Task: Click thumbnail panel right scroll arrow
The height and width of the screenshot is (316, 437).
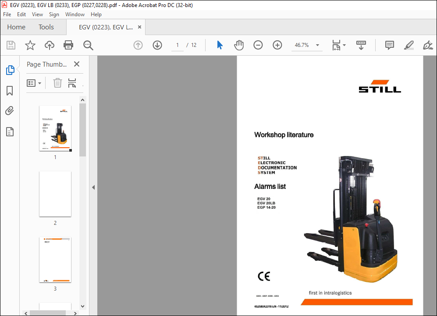Action: pos(75,313)
